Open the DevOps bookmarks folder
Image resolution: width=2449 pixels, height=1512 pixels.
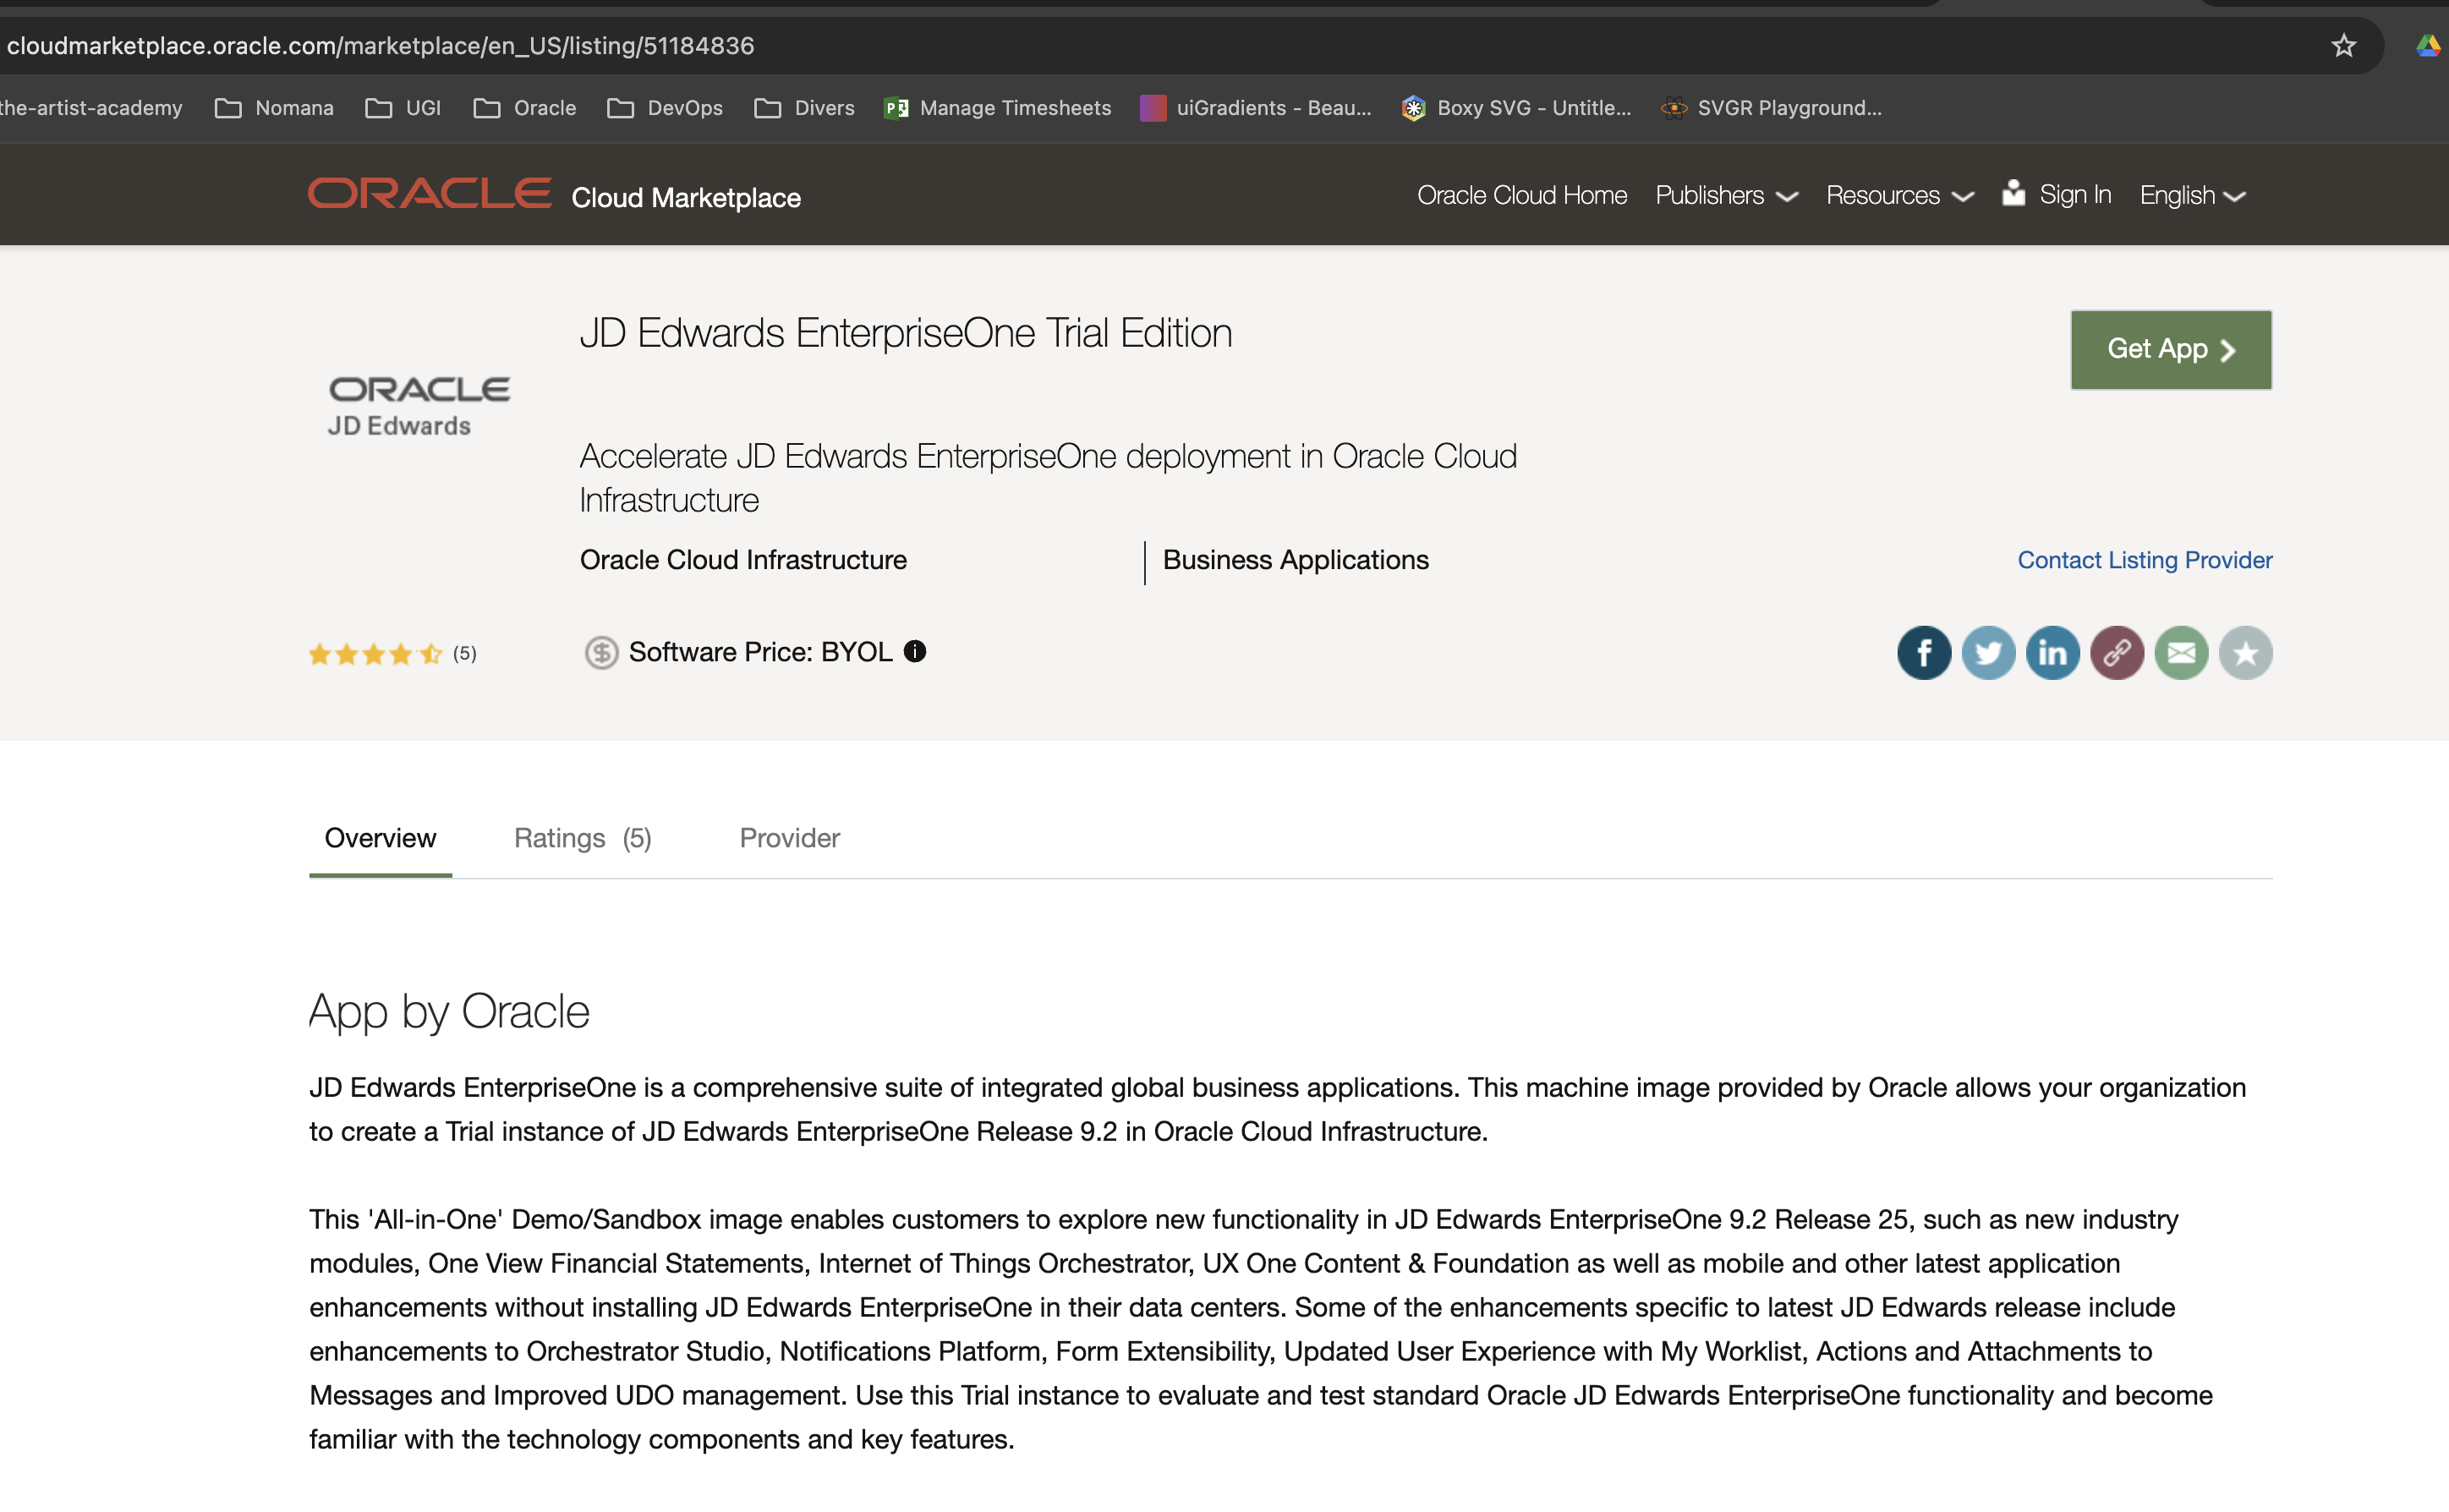point(665,108)
